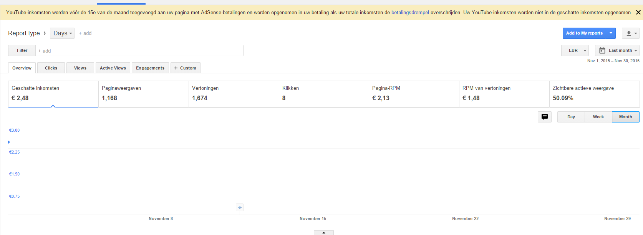Screen dimensions: 643x235
Task: Select the Geschatte inkomsten metric card
Action: click(53, 94)
